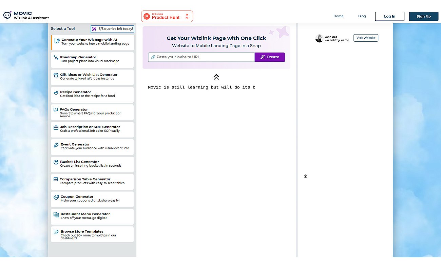Click the John Doe profile avatar

pos(319,39)
